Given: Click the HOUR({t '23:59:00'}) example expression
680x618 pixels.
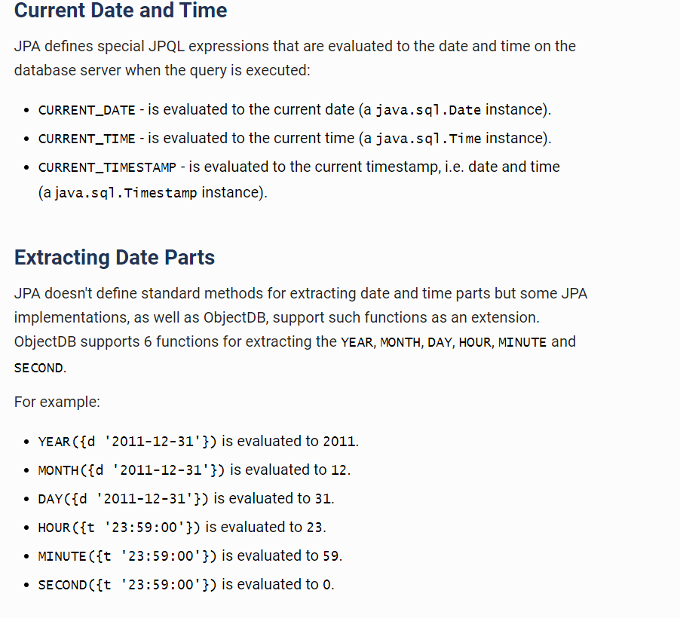Looking at the screenshot, I should coord(118,528).
